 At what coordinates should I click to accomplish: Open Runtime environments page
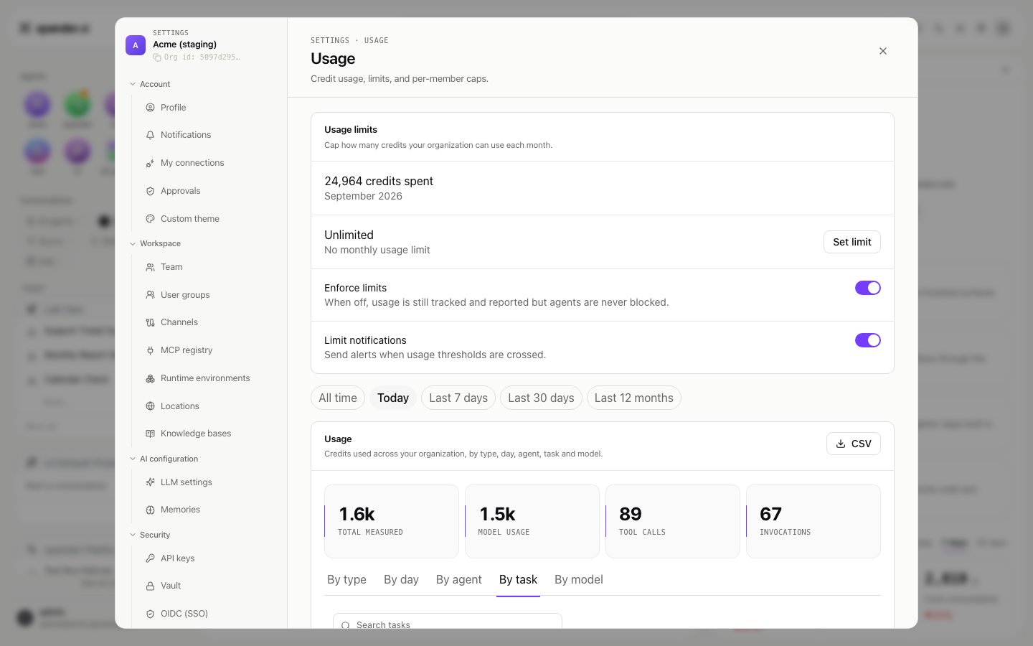click(209, 378)
